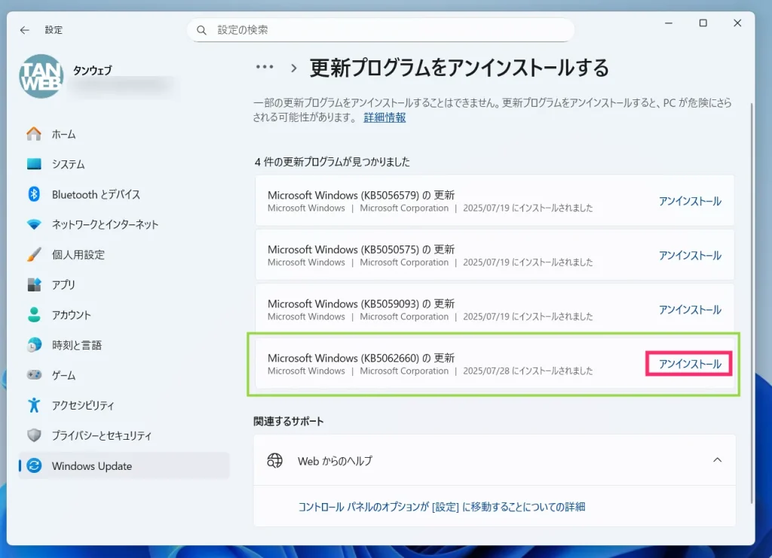772x558 pixels.
Task: Go to システム settings
Action: [124, 164]
